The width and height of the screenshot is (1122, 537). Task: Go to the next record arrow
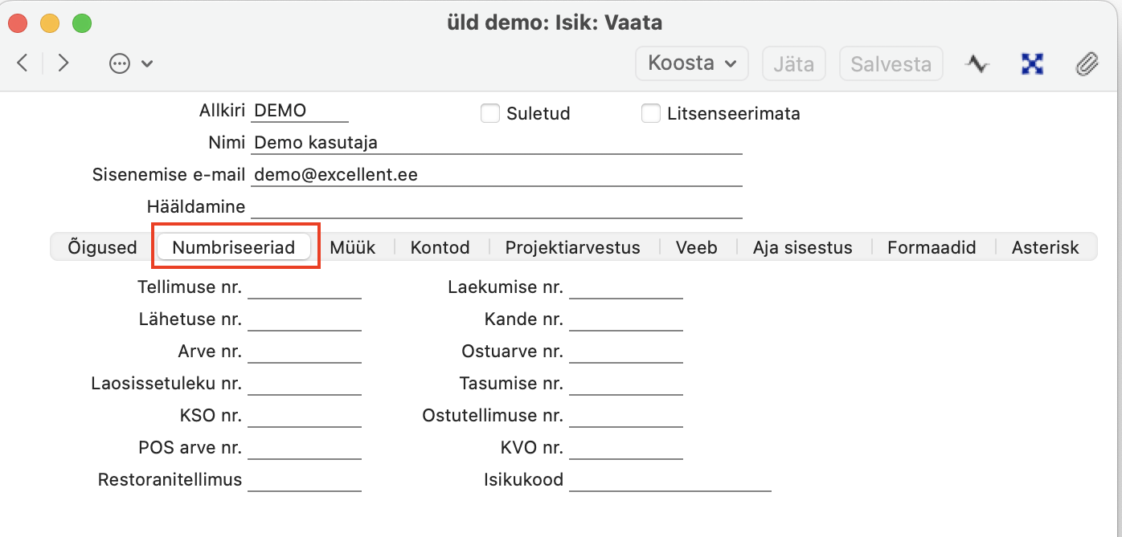(63, 63)
